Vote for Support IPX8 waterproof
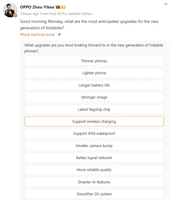173x200 pixels. (x=94, y=134)
